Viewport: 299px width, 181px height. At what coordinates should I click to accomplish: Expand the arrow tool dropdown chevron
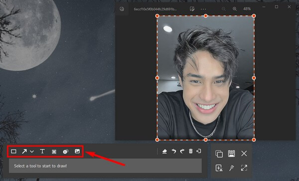pos(32,152)
